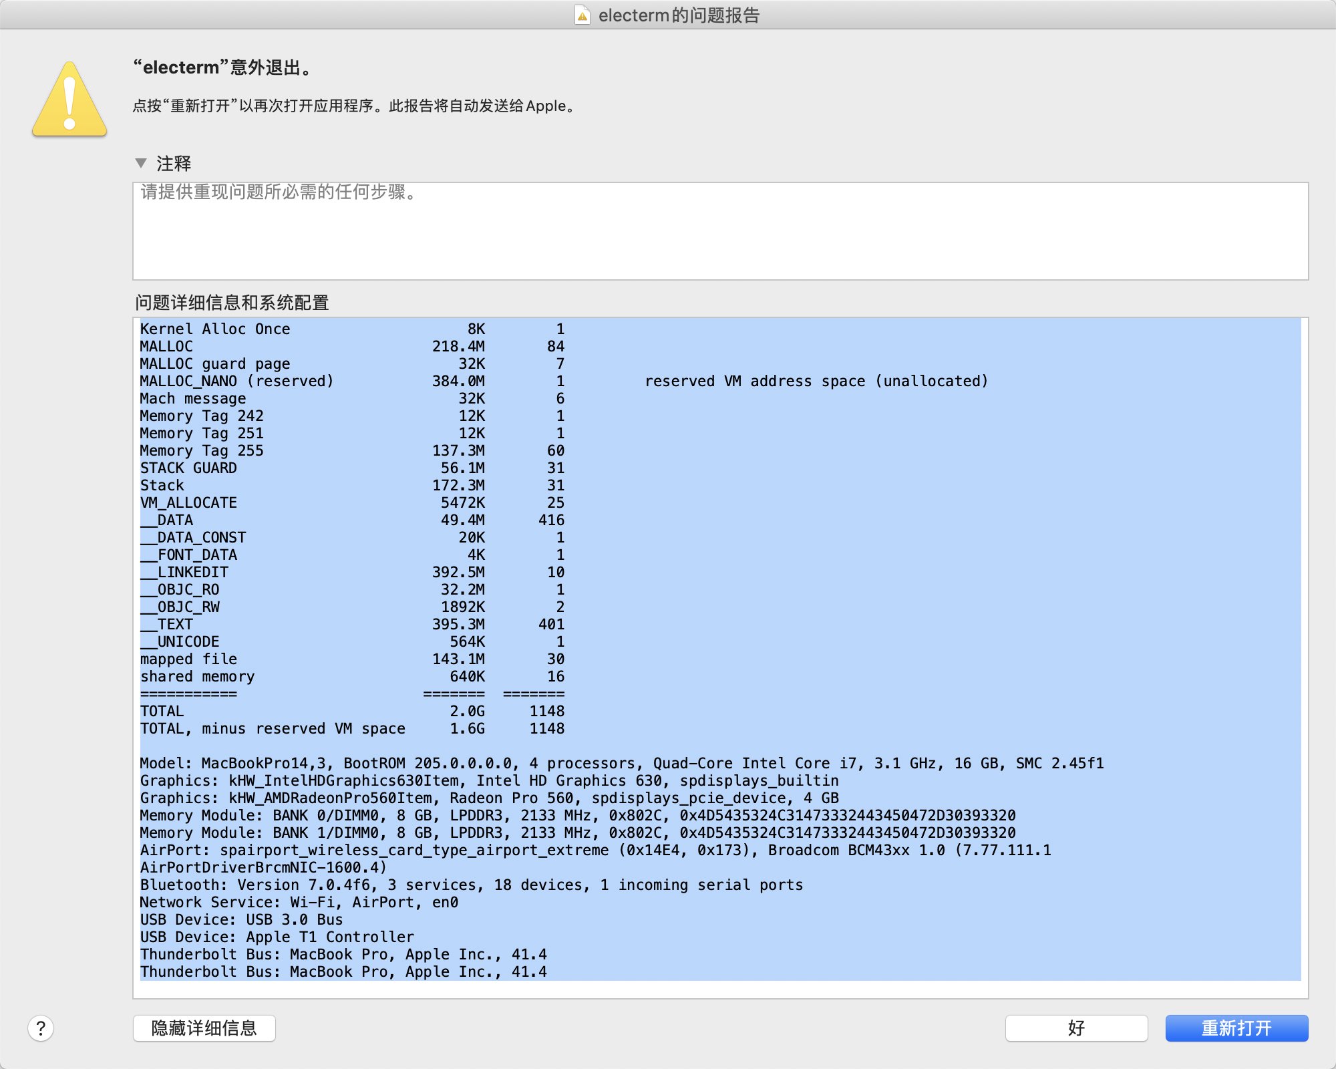Click in the comments text field
Screen dimensions: 1336x1069
pyautogui.click(x=720, y=231)
